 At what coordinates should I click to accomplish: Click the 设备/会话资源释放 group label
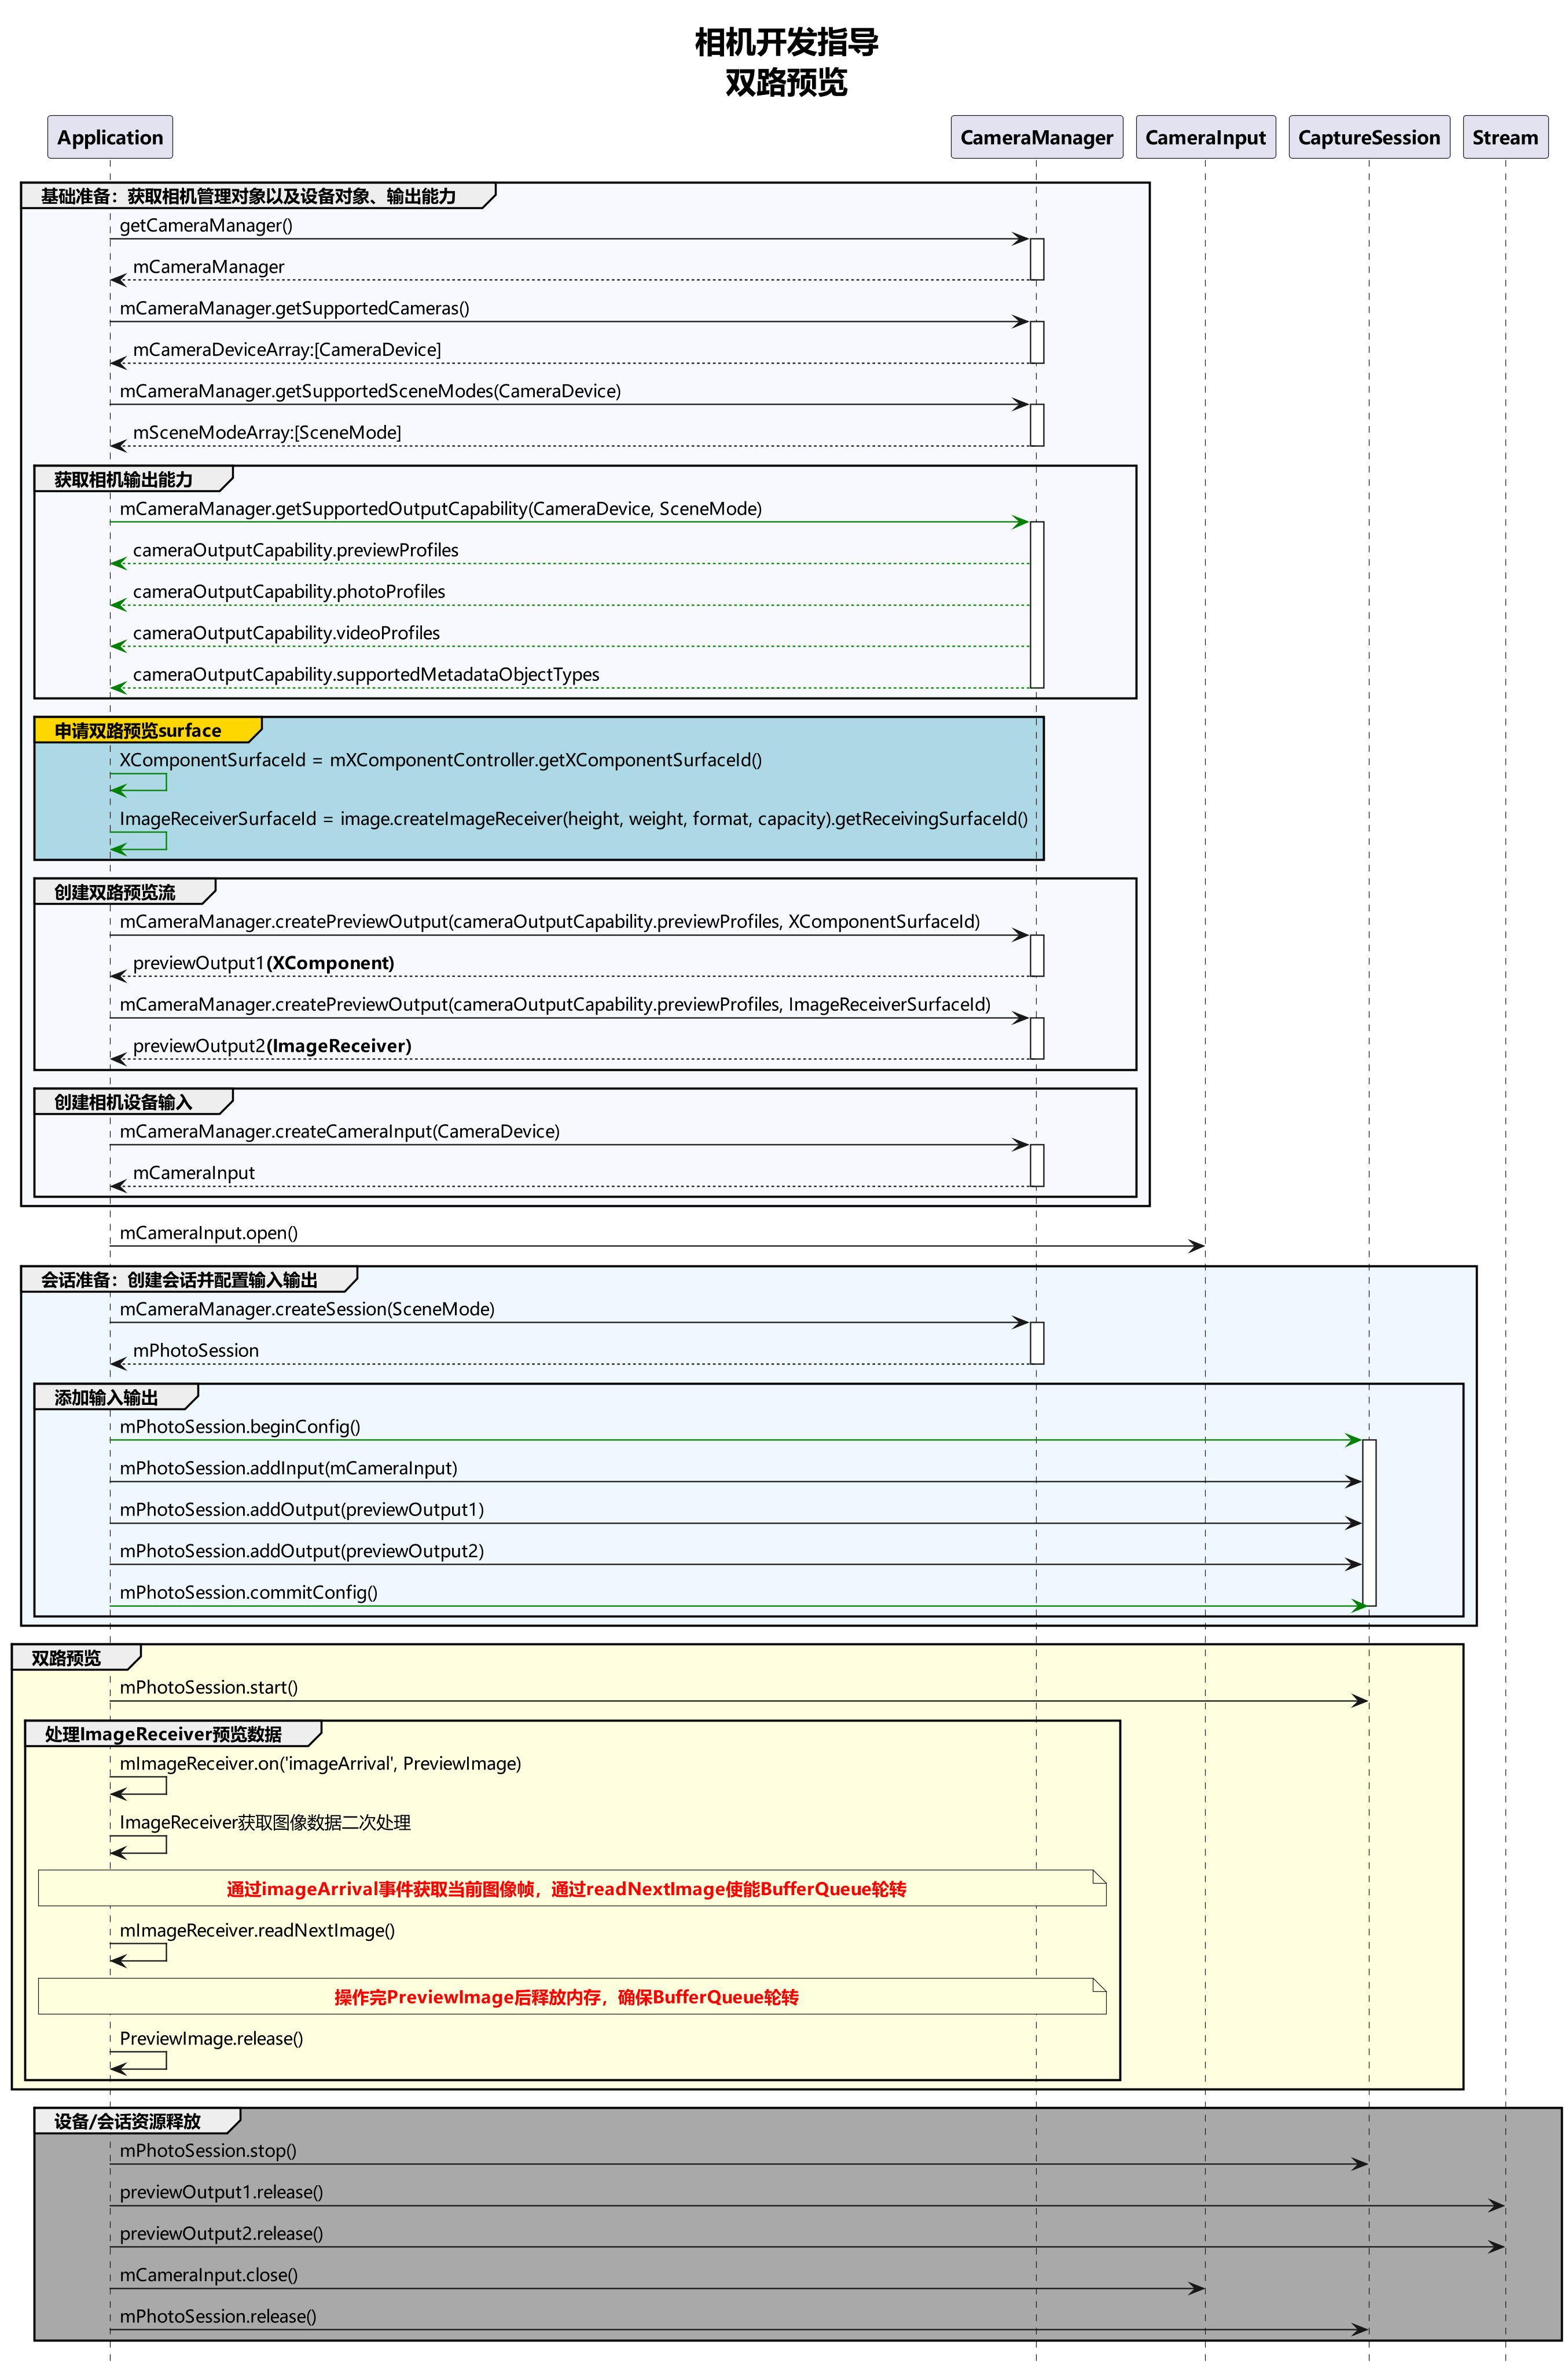point(127,2121)
